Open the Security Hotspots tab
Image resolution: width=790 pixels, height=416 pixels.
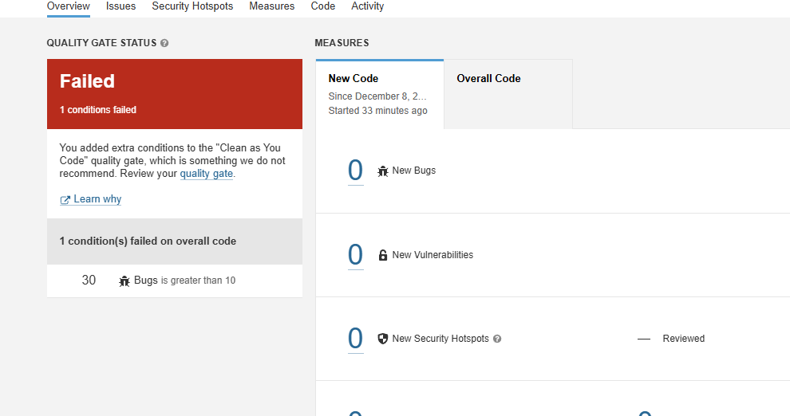point(192,6)
